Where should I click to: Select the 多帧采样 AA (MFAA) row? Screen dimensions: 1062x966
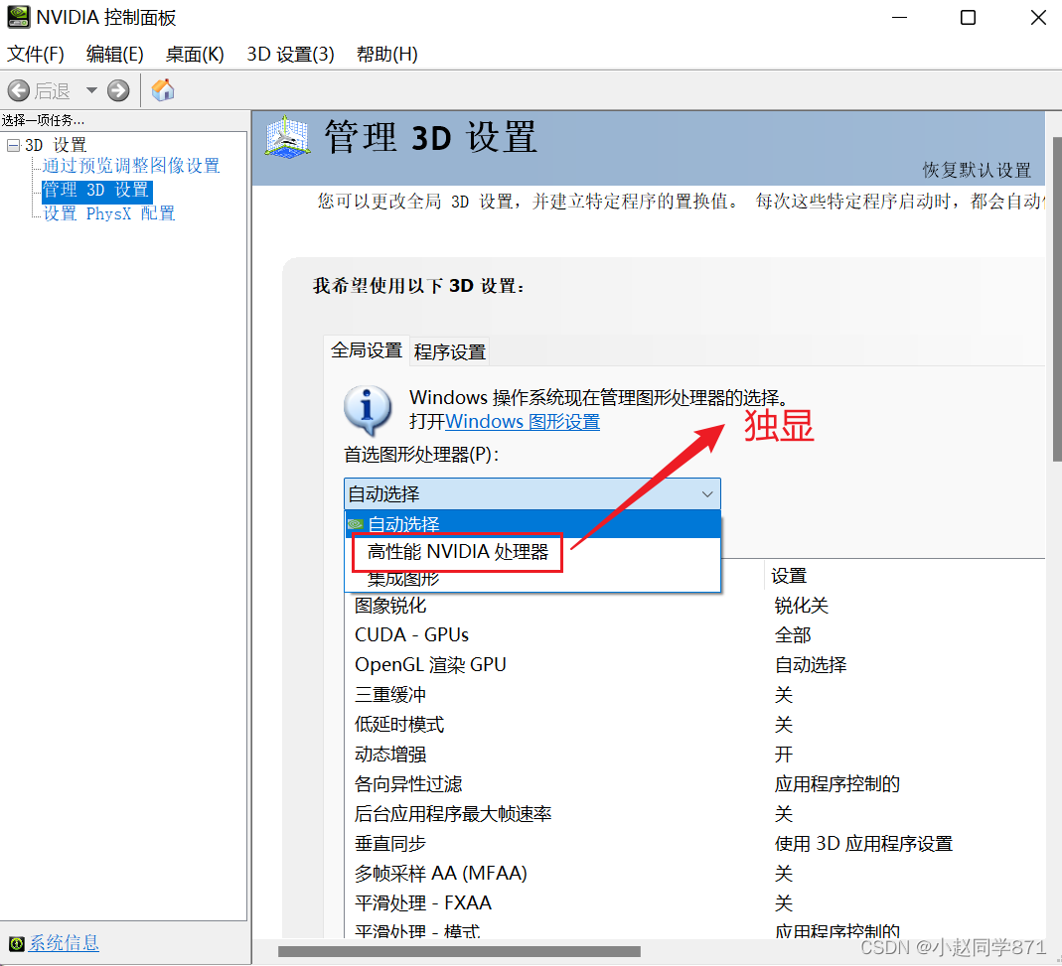pos(694,874)
